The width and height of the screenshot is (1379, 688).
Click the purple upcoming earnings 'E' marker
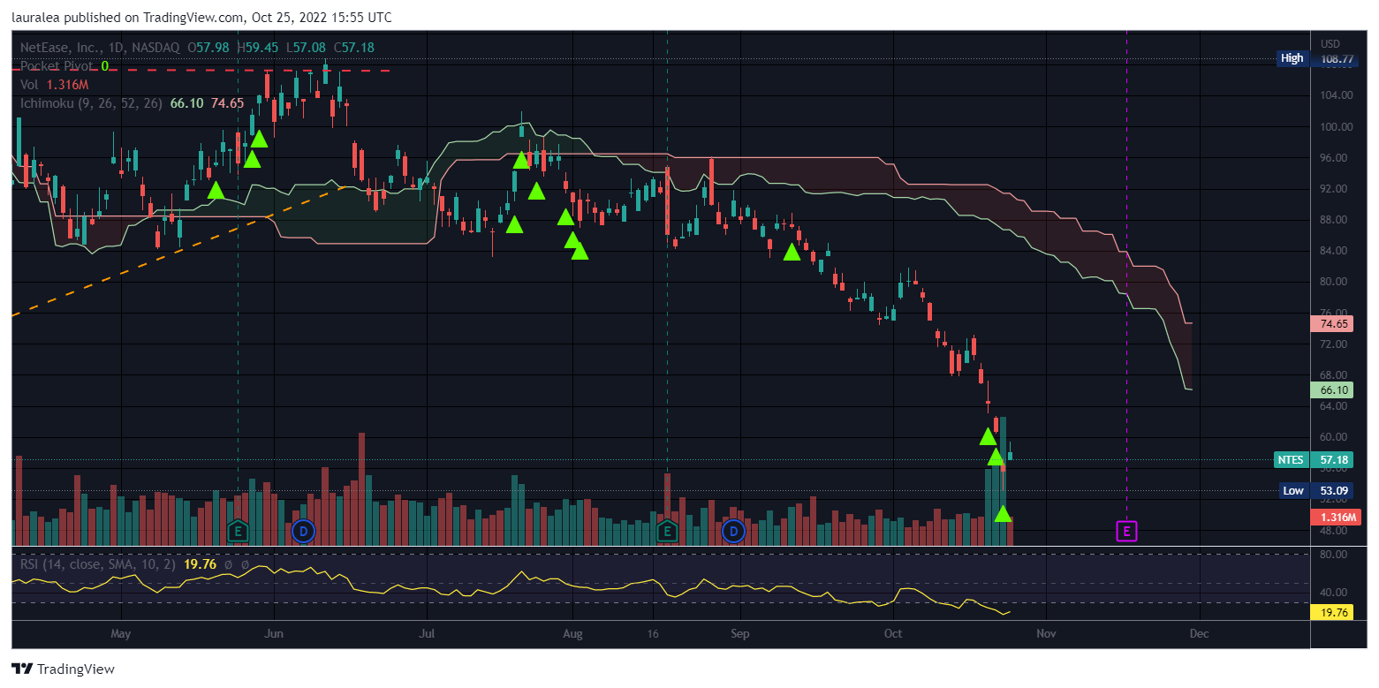(x=1126, y=531)
